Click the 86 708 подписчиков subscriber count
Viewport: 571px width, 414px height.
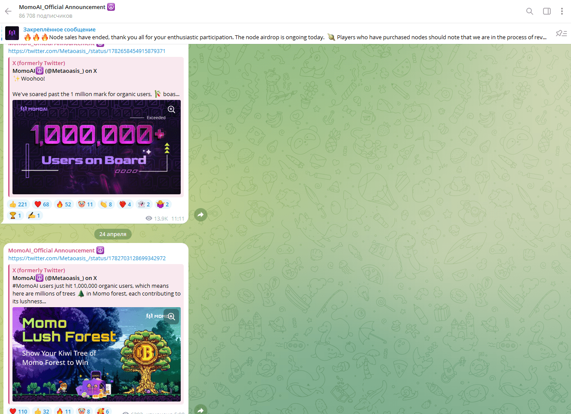coord(46,16)
